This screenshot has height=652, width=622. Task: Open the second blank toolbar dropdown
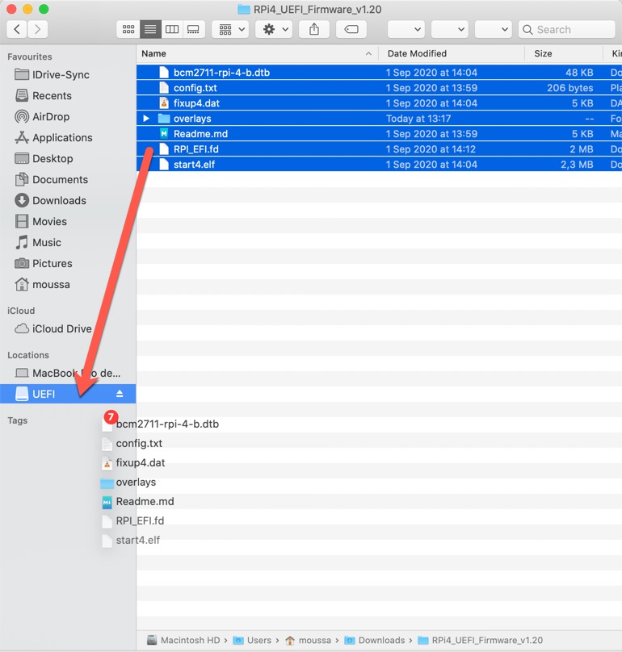[450, 30]
